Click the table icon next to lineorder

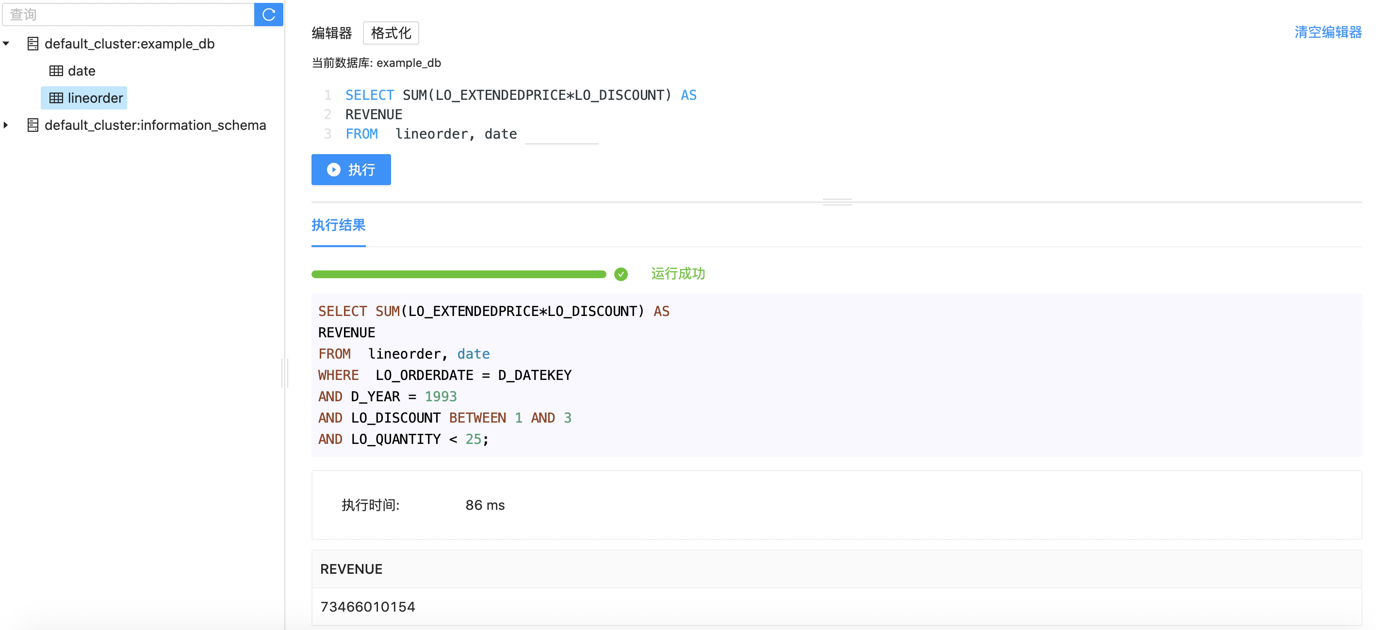56,98
